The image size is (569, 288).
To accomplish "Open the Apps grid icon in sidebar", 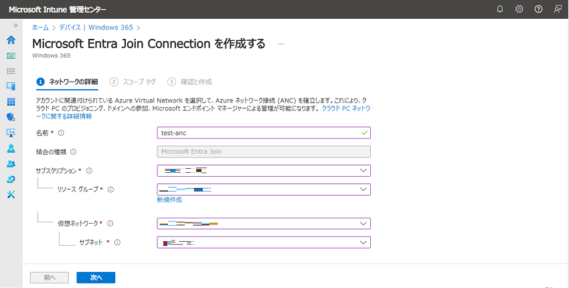I will point(11,102).
